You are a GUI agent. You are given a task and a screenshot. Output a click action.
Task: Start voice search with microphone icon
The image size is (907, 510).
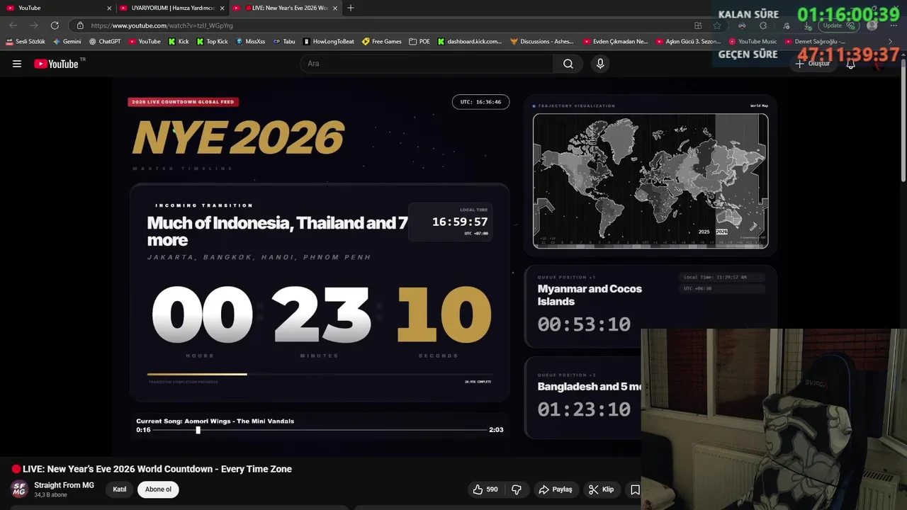pyautogui.click(x=600, y=64)
